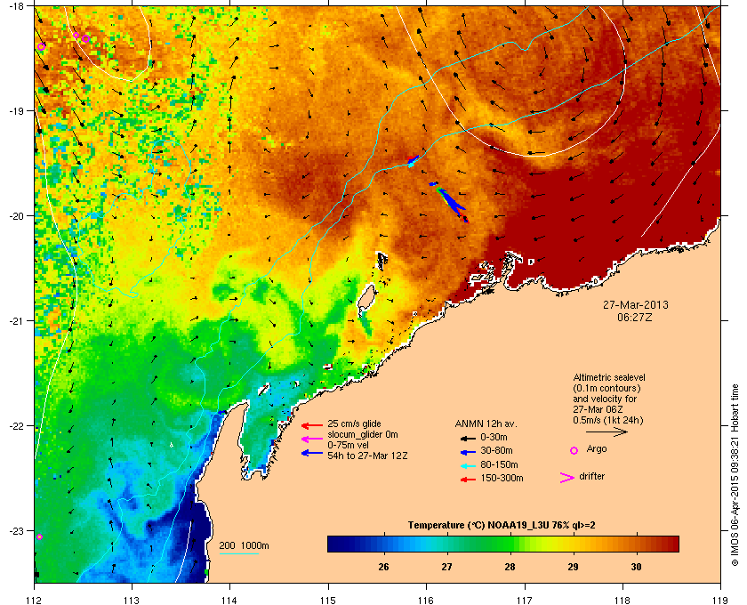
Task: Click the dark red 30°C colorbar end
Action: click(x=670, y=544)
